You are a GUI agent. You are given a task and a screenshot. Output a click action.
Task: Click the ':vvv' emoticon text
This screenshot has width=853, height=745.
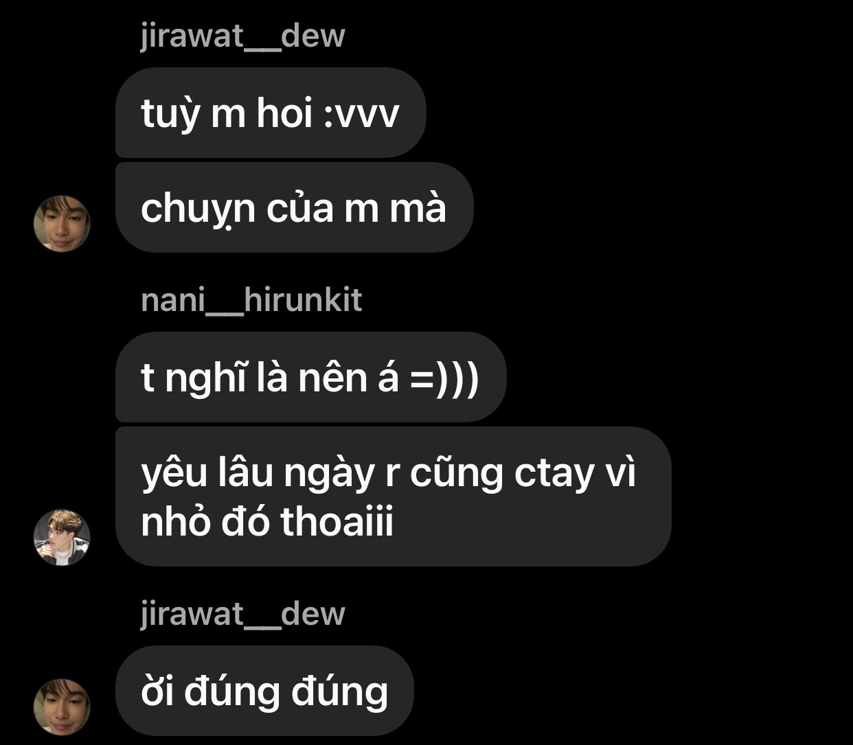tap(362, 115)
